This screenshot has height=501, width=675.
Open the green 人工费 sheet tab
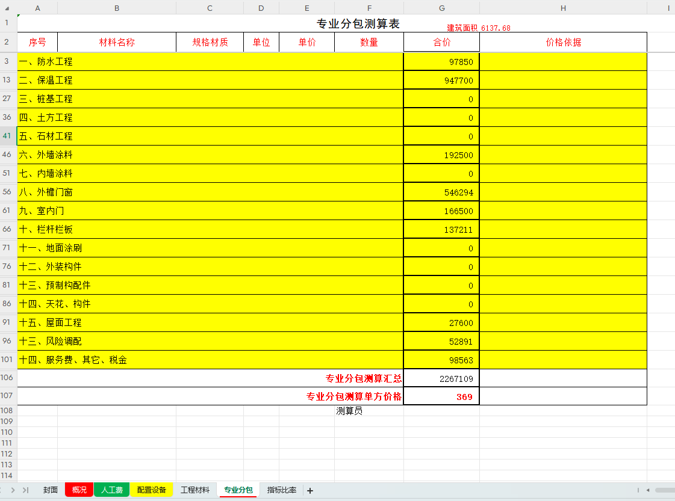[111, 490]
